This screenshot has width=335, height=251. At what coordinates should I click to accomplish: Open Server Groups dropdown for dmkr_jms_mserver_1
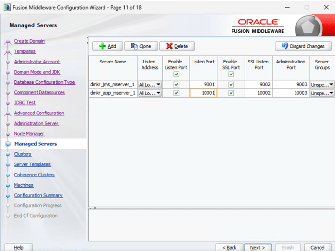pyautogui.click(x=322, y=85)
